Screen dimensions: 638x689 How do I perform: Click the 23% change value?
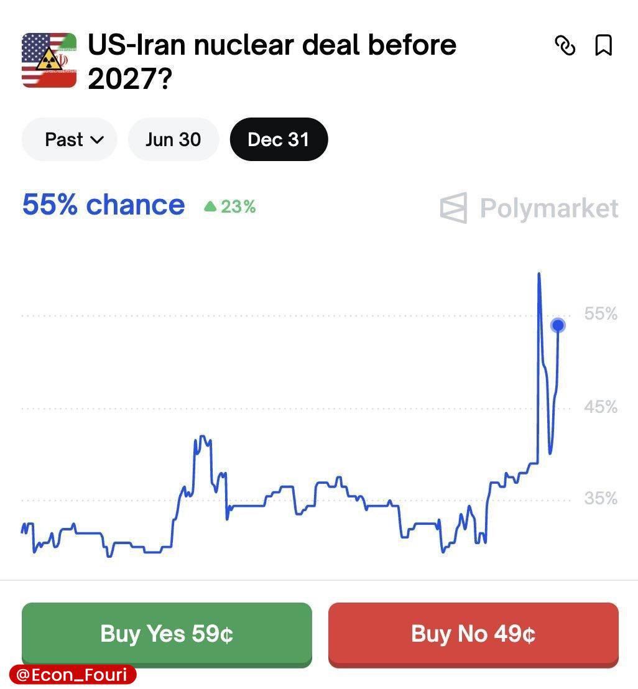[239, 207]
